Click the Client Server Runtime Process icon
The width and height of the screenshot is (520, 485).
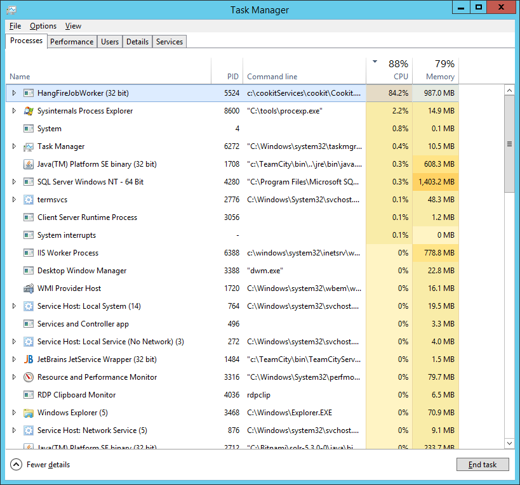coord(29,217)
